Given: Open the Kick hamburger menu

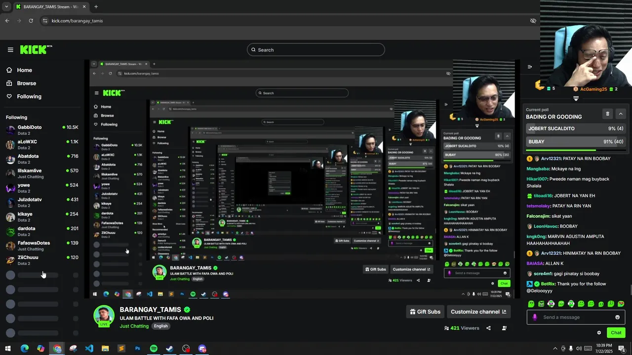Looking at the screenshot, I should (10, 50).
